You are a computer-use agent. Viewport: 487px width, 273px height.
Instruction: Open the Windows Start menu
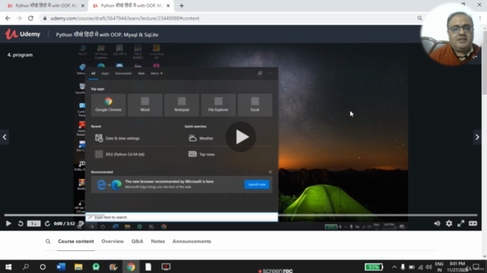8,267
